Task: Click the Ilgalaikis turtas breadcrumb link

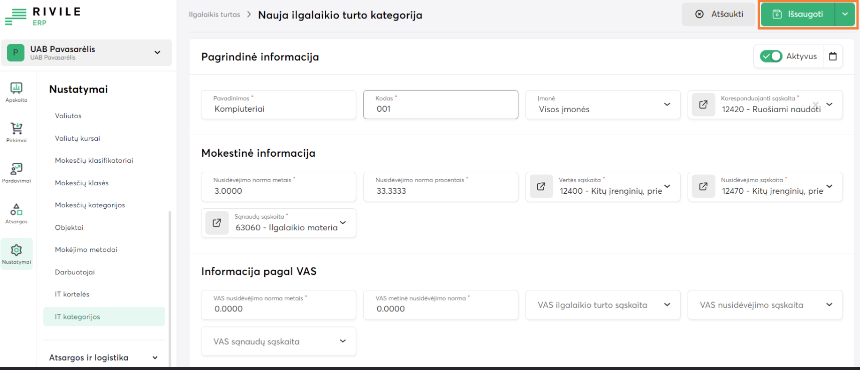Action: click(x=214, y=15)
